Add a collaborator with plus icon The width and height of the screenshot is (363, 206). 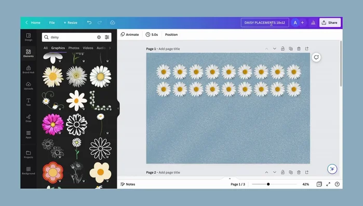(302, 22)
